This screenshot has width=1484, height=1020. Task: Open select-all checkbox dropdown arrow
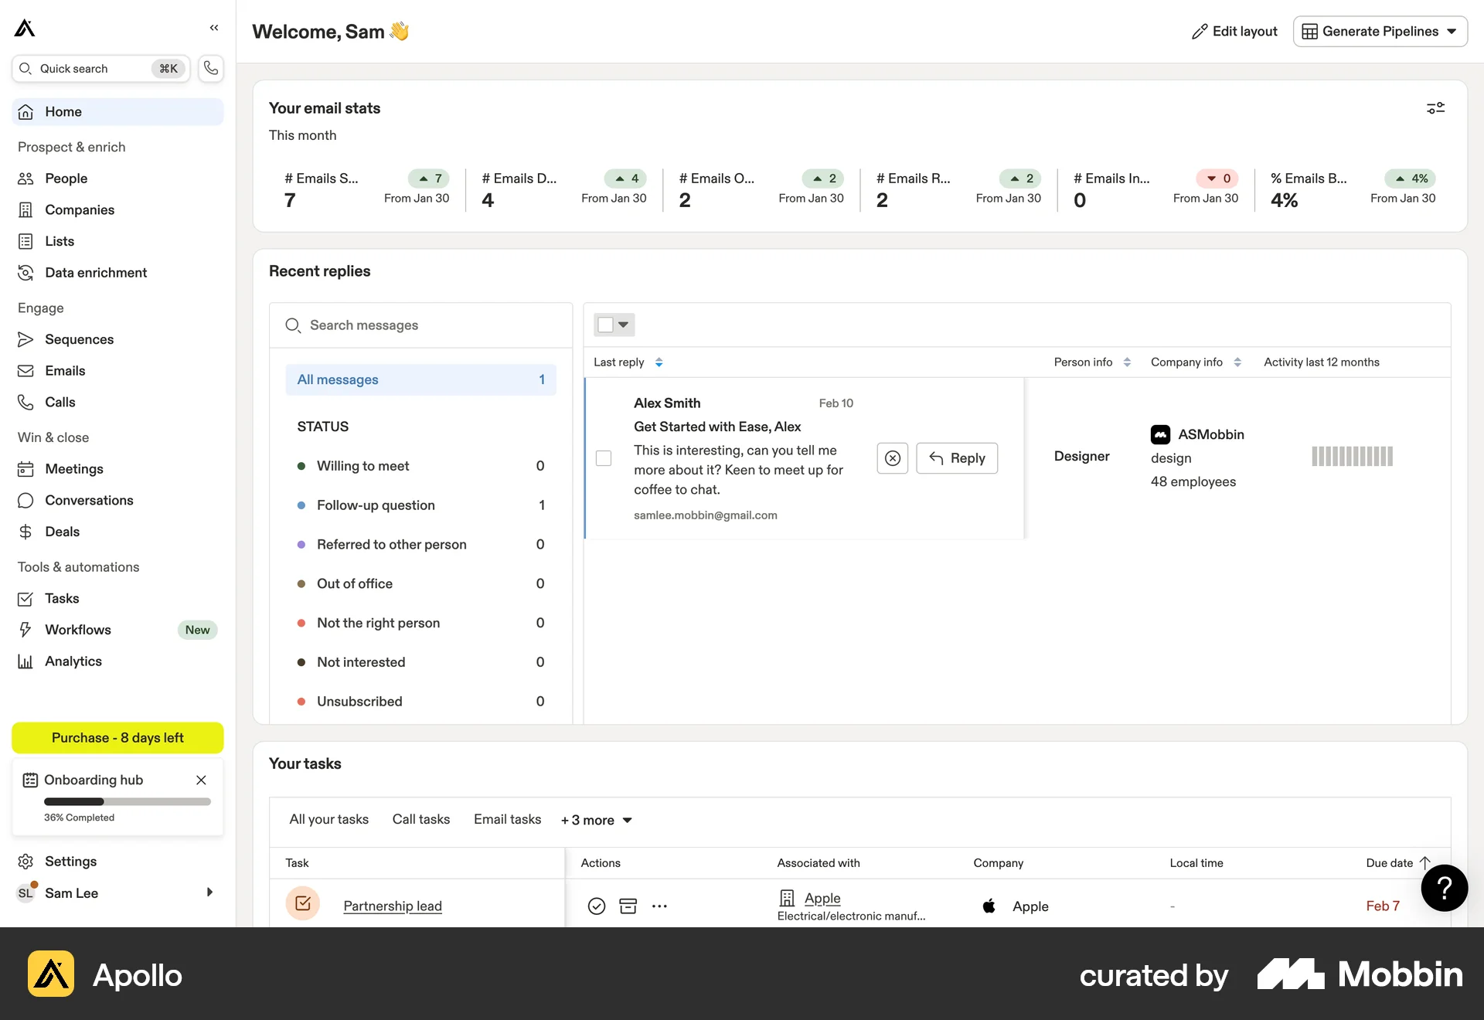click(x=624, y=325)
